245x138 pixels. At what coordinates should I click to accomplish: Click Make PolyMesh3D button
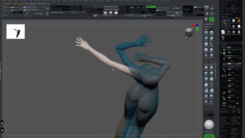234,8
